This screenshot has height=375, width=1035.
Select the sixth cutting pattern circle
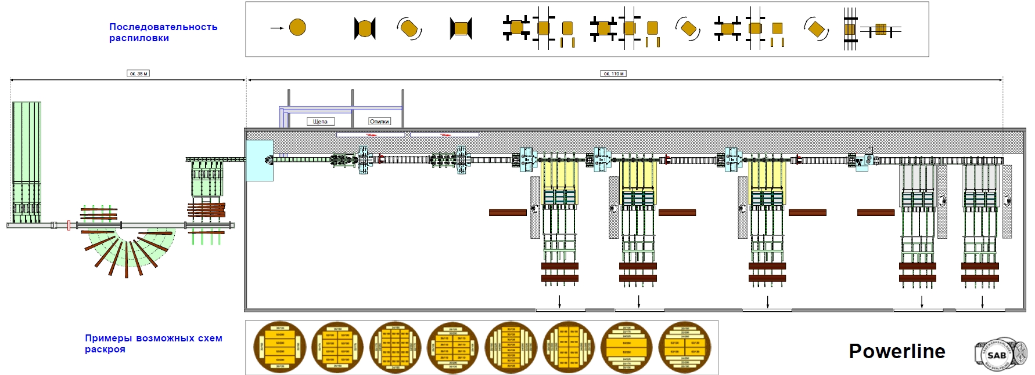(569, 347)
